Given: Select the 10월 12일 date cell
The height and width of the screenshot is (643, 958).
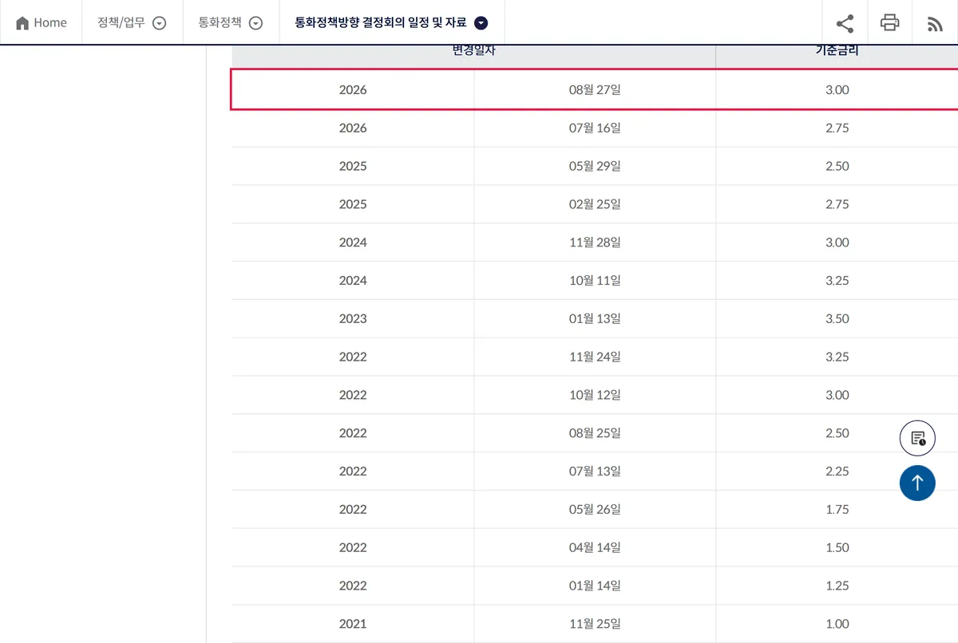Looking at the screenshot, I should [595, 395].
